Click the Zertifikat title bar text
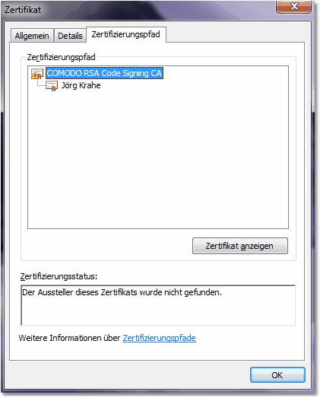The height and width of the screenshot is (398, 320). (23, 10)
